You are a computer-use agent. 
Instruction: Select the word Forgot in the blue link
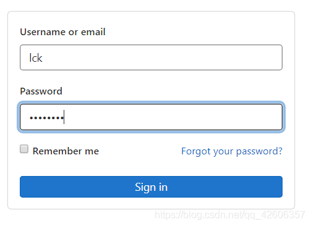[196, 151]
